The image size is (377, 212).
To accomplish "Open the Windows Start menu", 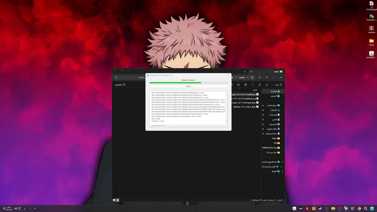I will pos(372,208).
